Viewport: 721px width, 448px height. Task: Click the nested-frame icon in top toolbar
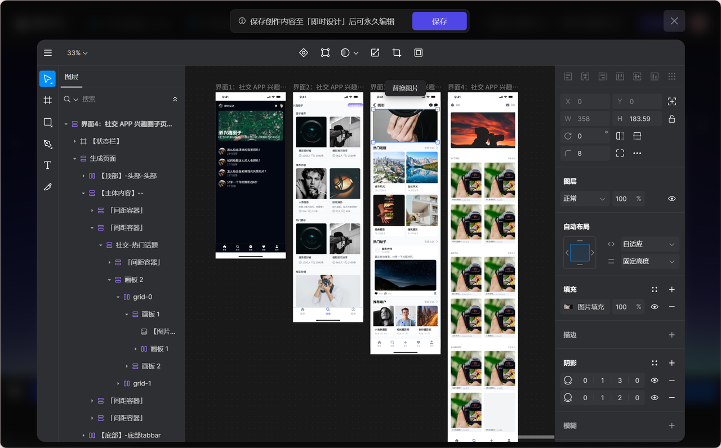tap(419, 53)
